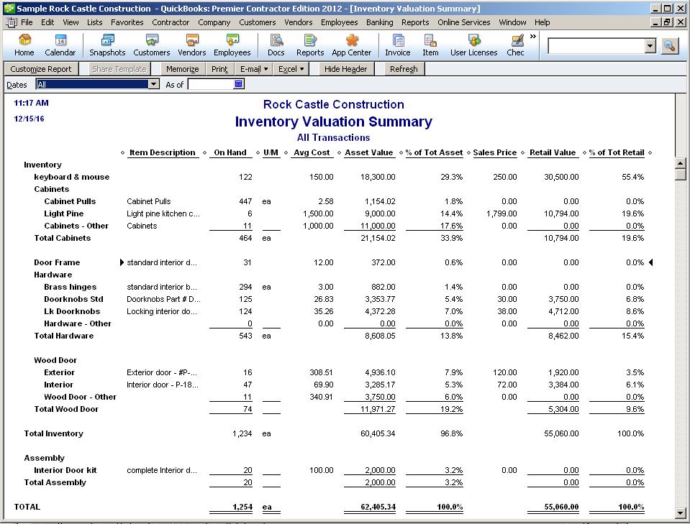Image resolution: width=690 pixels, height=524 pixels.
Task: Click the search magnifier button
Action: click(669, 46)
